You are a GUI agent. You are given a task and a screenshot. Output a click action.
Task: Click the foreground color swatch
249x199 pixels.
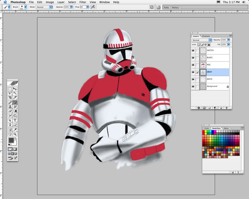[11, 140]
